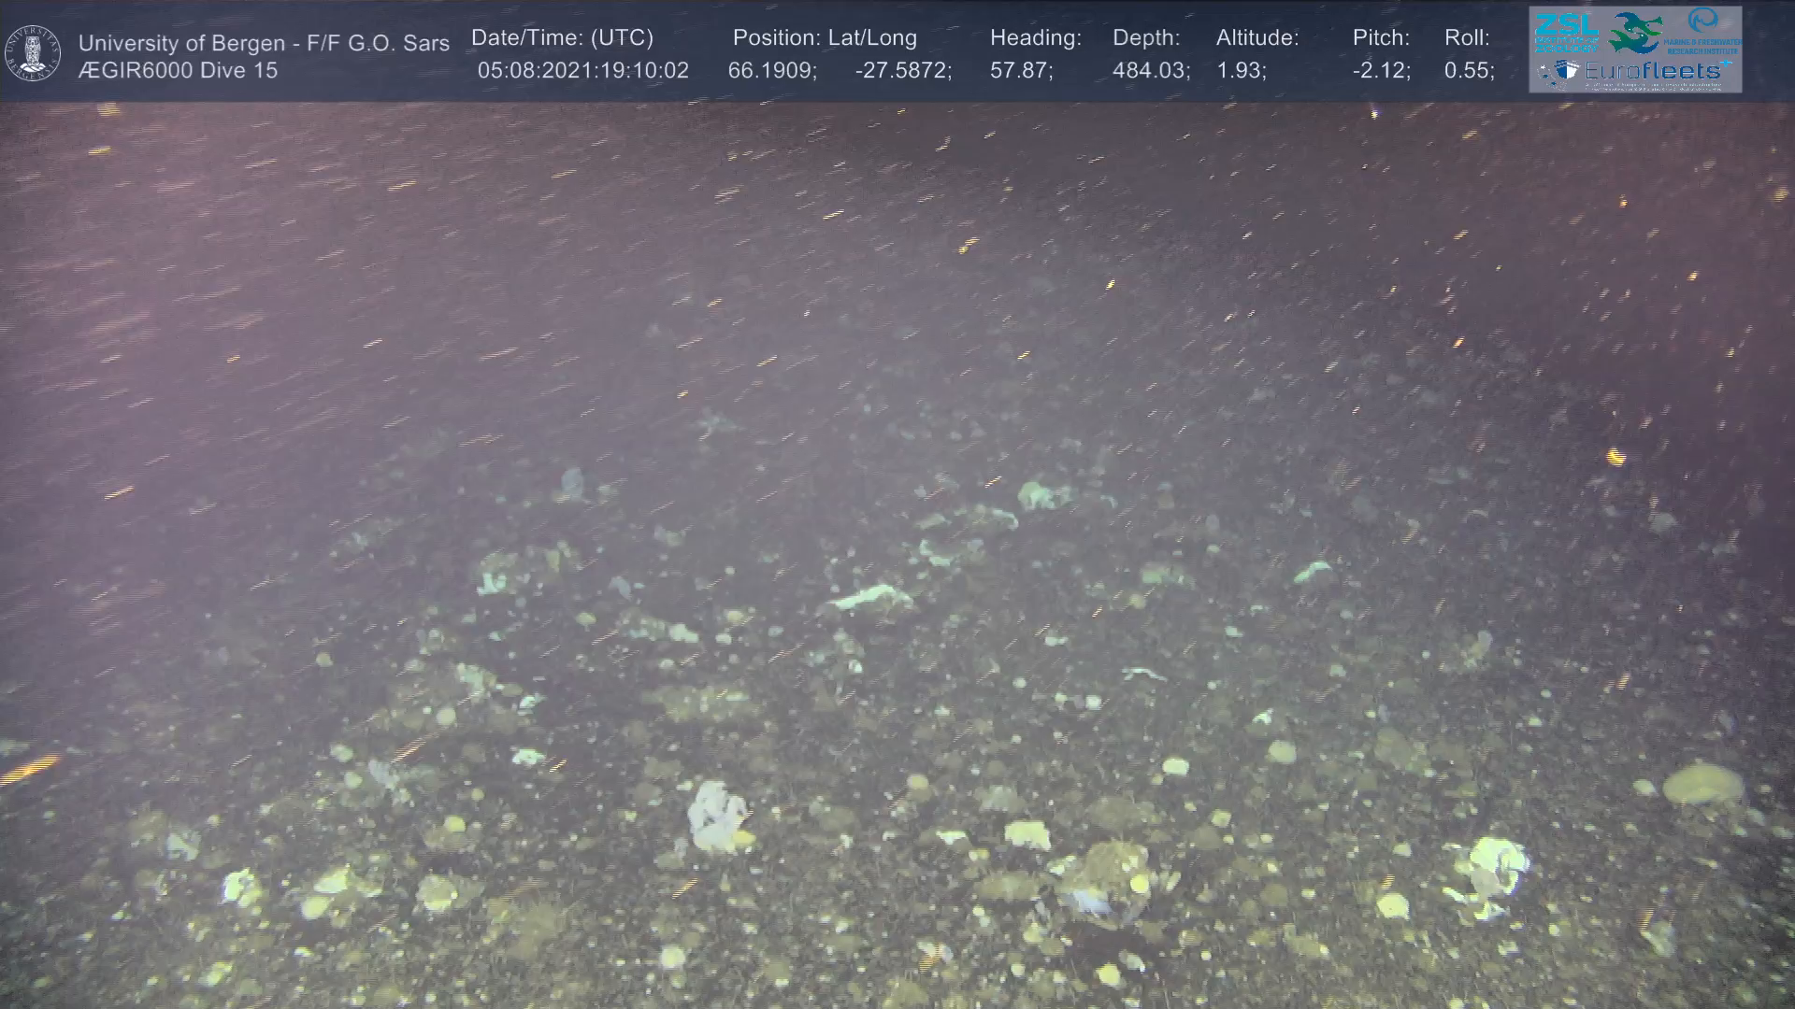Click the Pitch value -2.12

tap(1381, 71)
